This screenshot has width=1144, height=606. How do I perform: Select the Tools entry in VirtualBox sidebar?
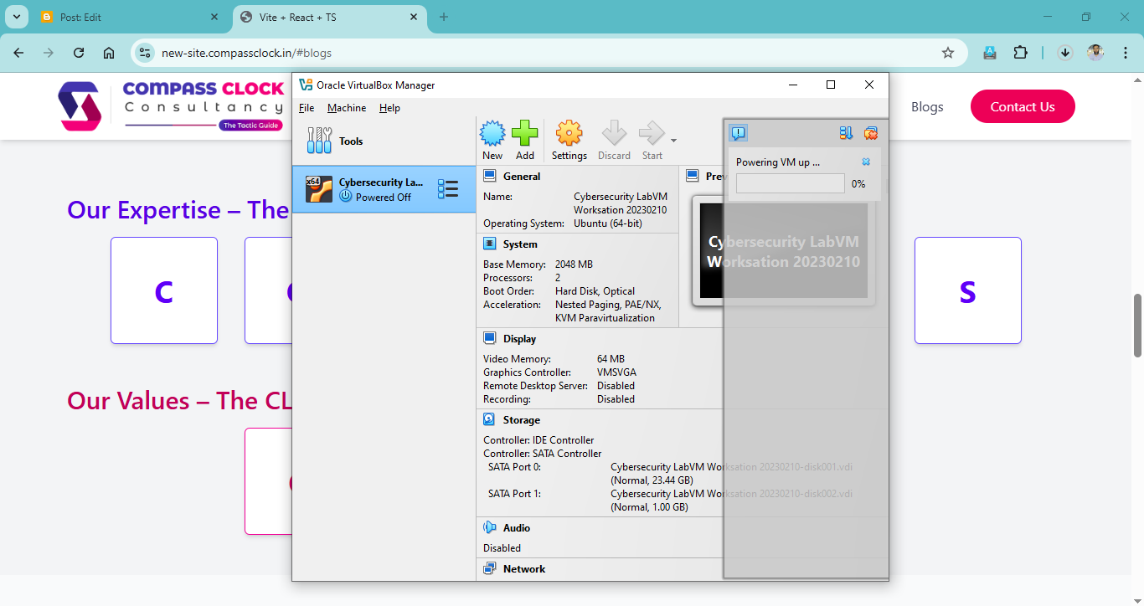coord(384,141)
